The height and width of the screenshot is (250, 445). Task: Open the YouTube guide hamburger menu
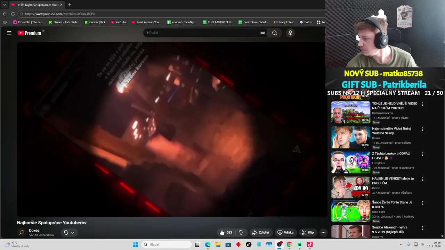pyautogui.click(x=9, y=33)
